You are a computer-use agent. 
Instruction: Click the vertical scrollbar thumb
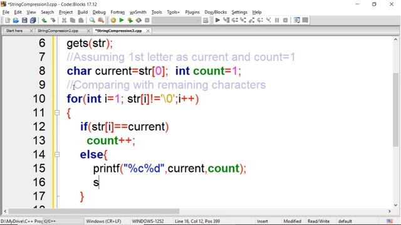(x=395, y=110)
